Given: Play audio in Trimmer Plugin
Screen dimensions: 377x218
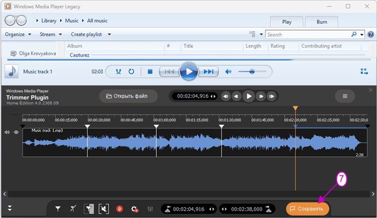Looking at the screenshot, I should click(x=249, y=96).
